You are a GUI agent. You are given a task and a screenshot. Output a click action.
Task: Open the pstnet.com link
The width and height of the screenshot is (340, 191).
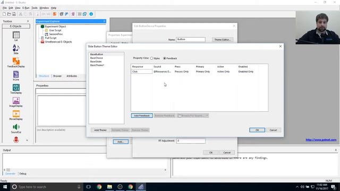coord(321,140)
